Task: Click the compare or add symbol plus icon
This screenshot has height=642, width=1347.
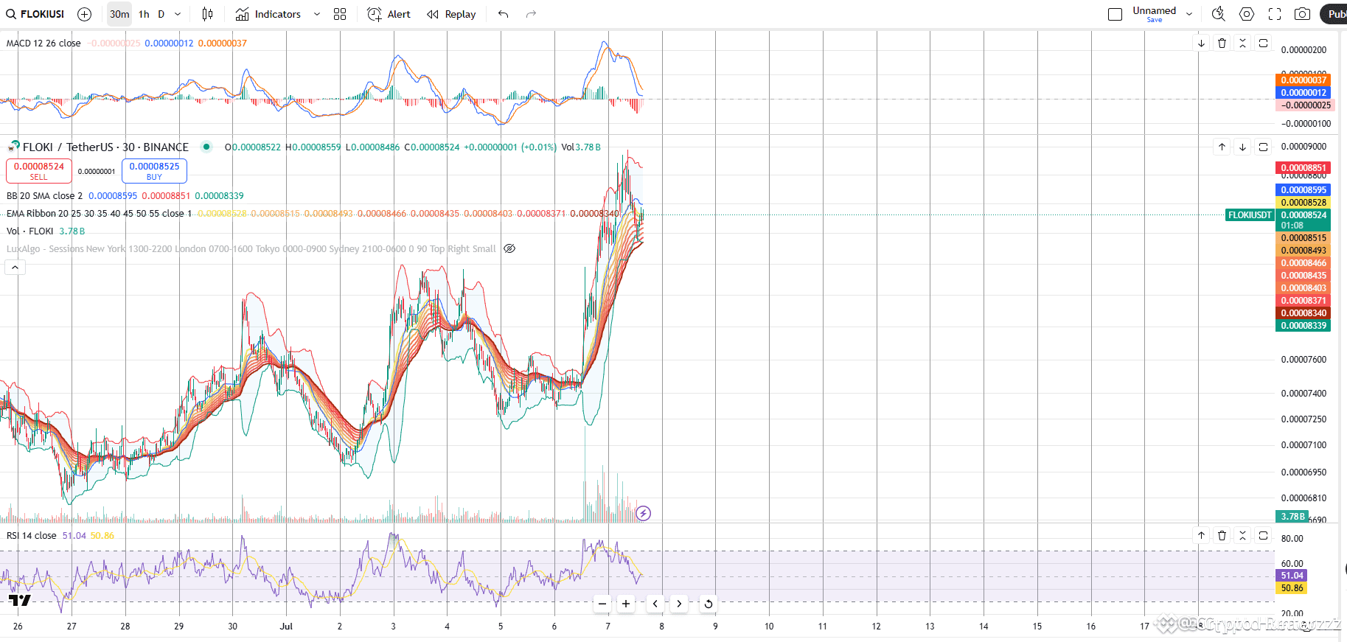Action: [85, 14]
